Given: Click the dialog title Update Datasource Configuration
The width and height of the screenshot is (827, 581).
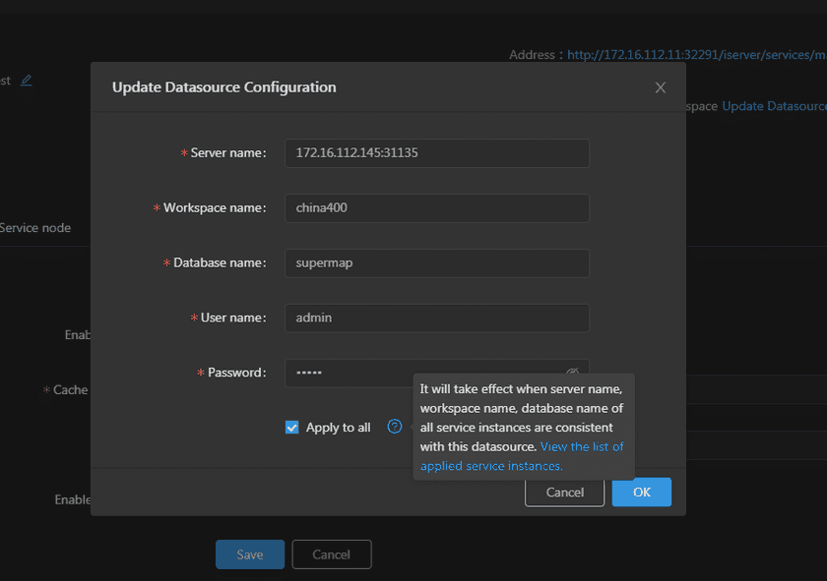Looking at the screenshot, I should pos(223,87).
